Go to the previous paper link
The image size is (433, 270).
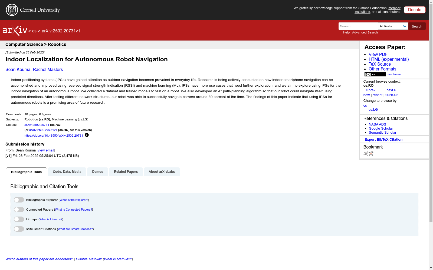[370, 90]
